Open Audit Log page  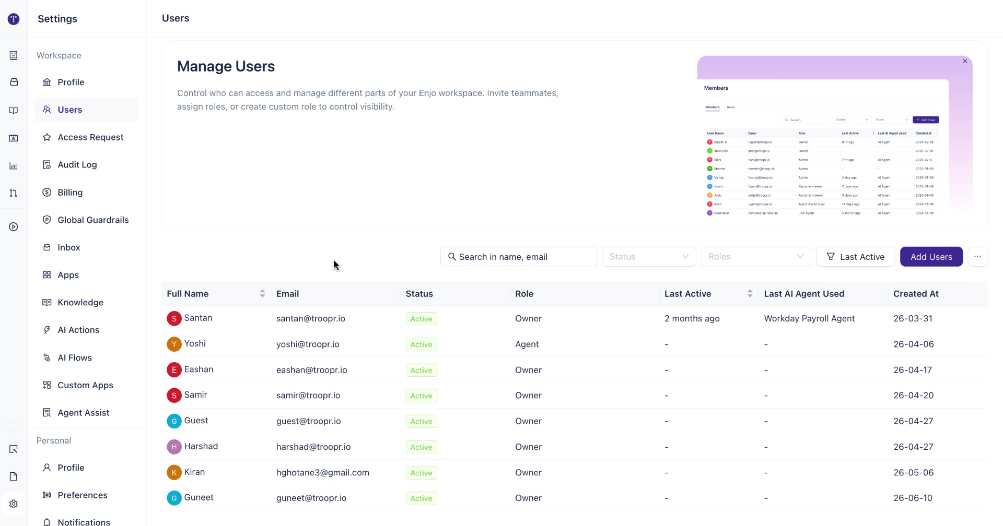(x=87, y=165)
